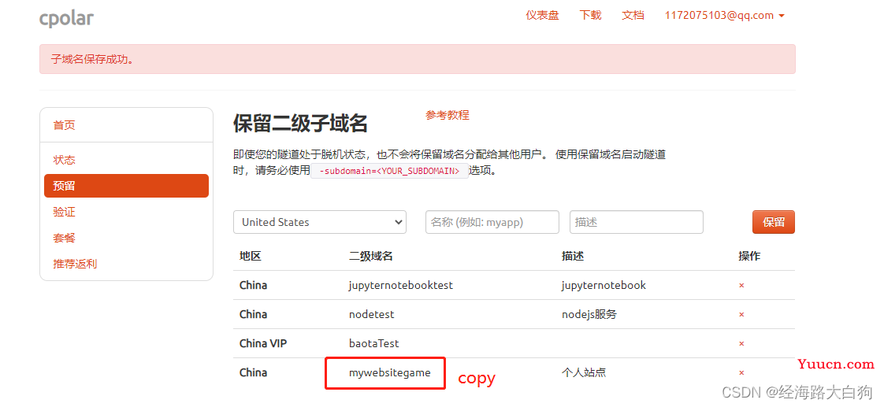Screen dimensions: 884x407
Task: Click the jupyternotebooktest subdomain cell
Action: pos(401,286)
